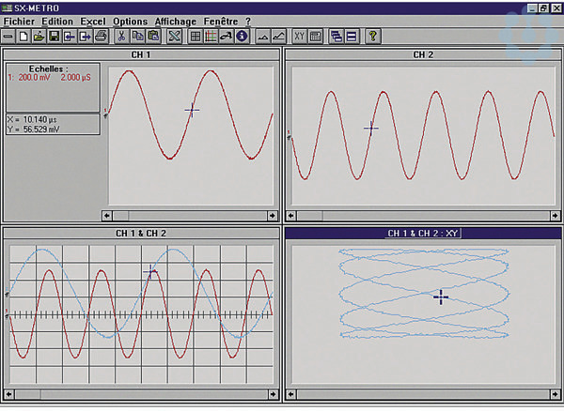Activate the CH 1 & CH 2 window title
Viewport: 564px width, 411px height.
[141, 234]
